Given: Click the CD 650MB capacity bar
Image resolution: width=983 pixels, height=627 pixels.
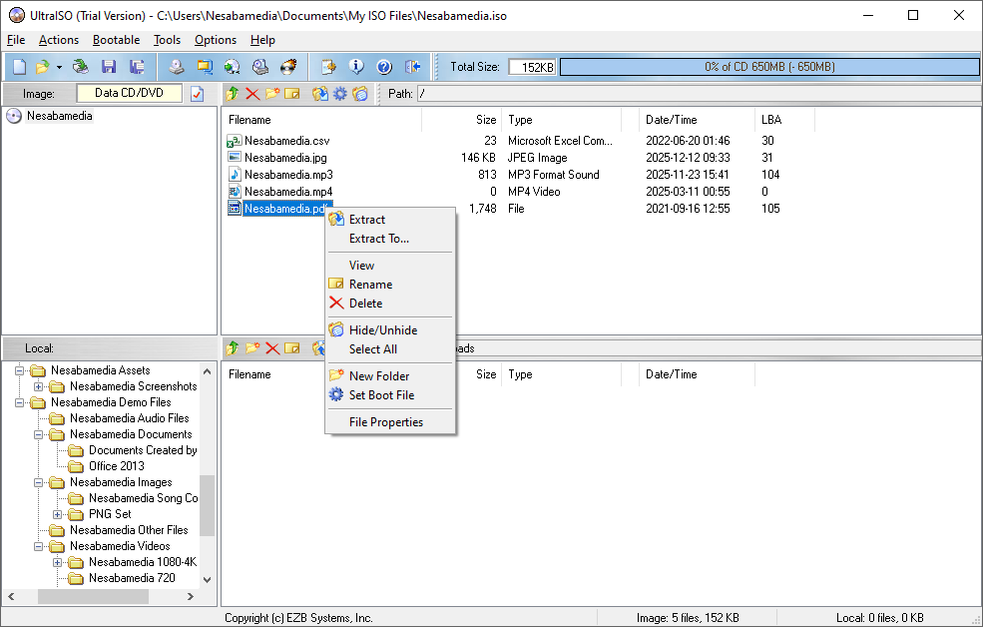Looking at the screenshot, I should click(x=768, y=67).
